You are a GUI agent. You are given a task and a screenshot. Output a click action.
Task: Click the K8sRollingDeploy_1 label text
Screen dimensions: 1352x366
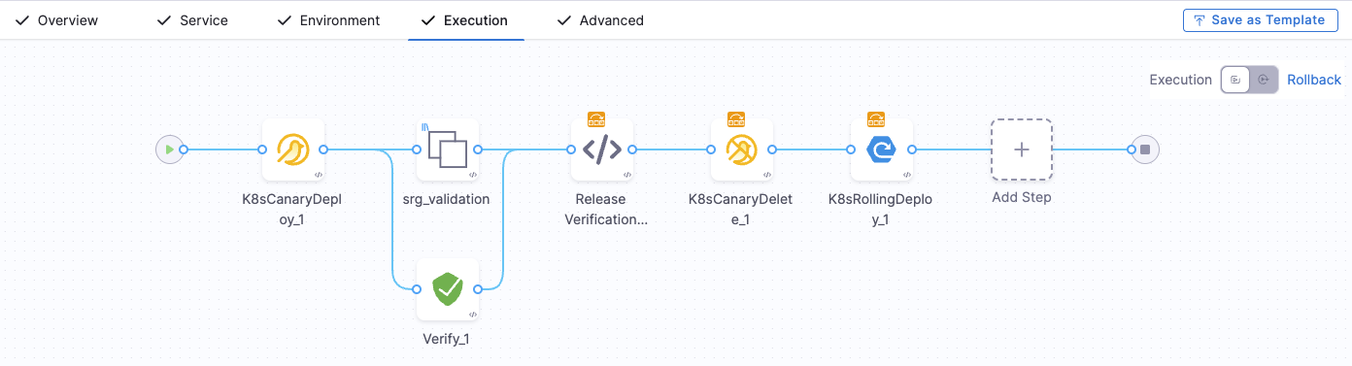(880, 209)
